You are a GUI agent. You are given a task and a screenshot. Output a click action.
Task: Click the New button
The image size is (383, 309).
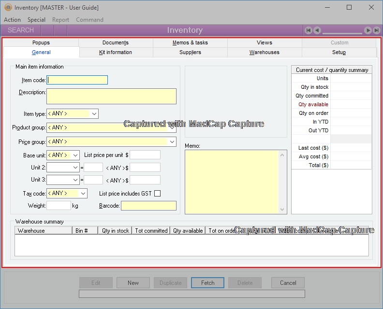coord(133,283)
